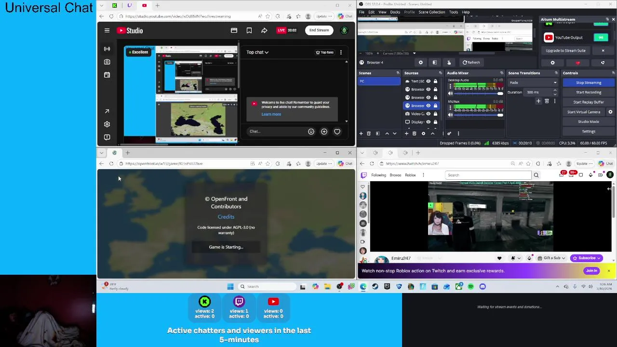
Task: Click Stop Streaming in OBS Controls
Action: click(x=589, y=82)
